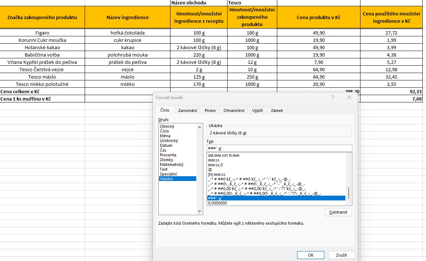
Task: Open the Písmo tab
Action: tap(210, 110)
